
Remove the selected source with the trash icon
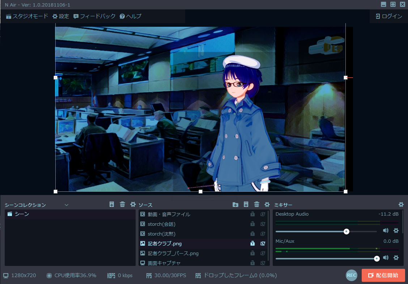[257, 205]
